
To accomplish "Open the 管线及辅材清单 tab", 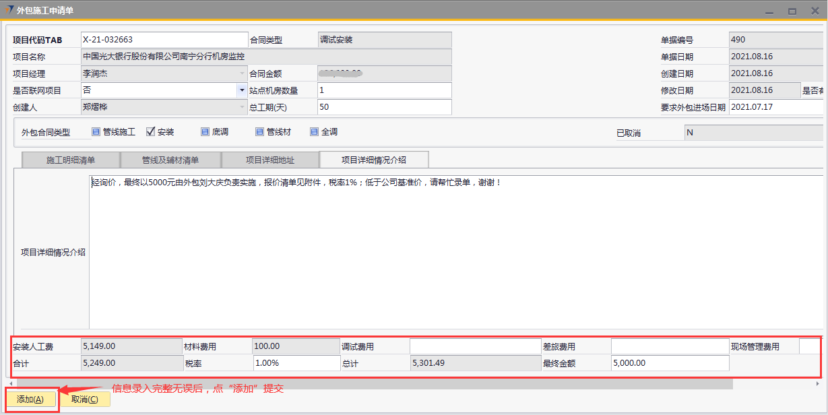I will pyautogui.click(x=170, y=160).
